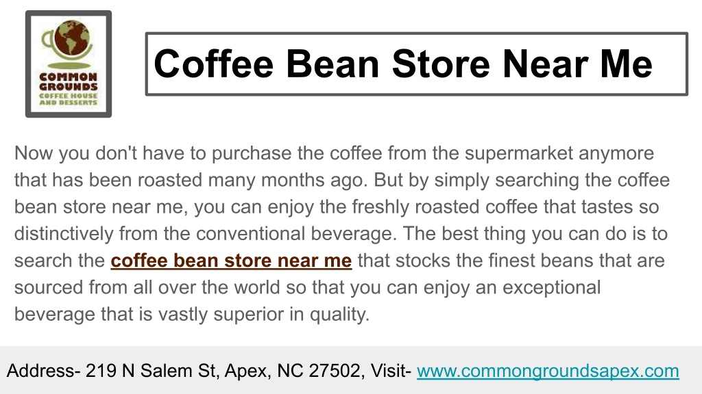This screenshot has width=702, height=394.
Task: Open the www.commongroundsapex.com link
Action: click(548, 371)
